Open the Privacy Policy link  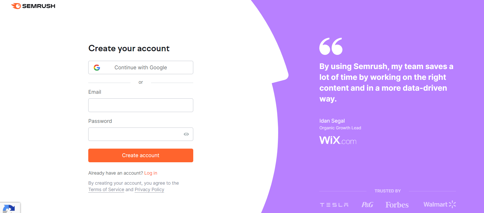click(x=149, y=190)
